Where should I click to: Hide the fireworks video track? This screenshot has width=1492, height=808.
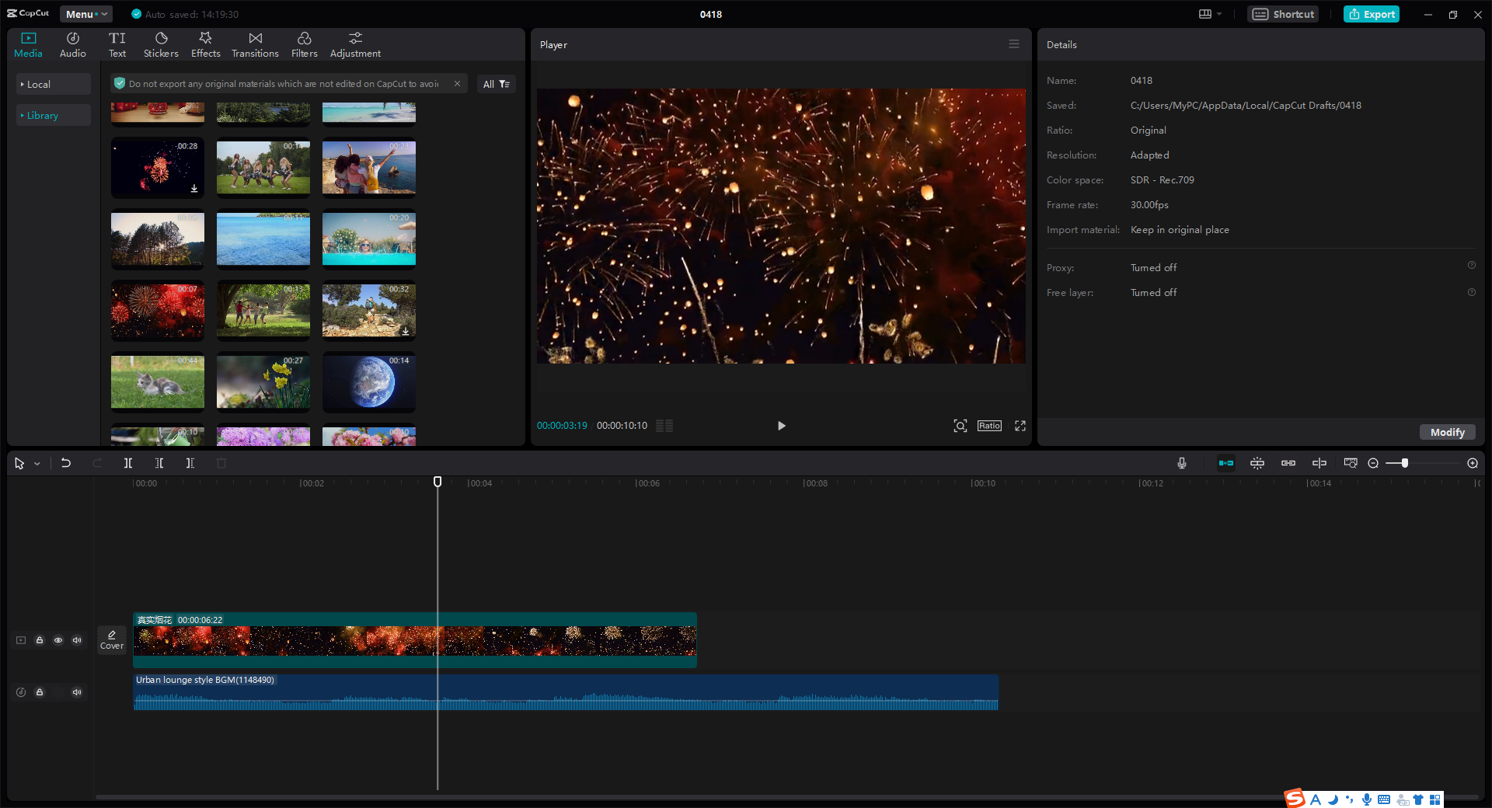(58, 640)
